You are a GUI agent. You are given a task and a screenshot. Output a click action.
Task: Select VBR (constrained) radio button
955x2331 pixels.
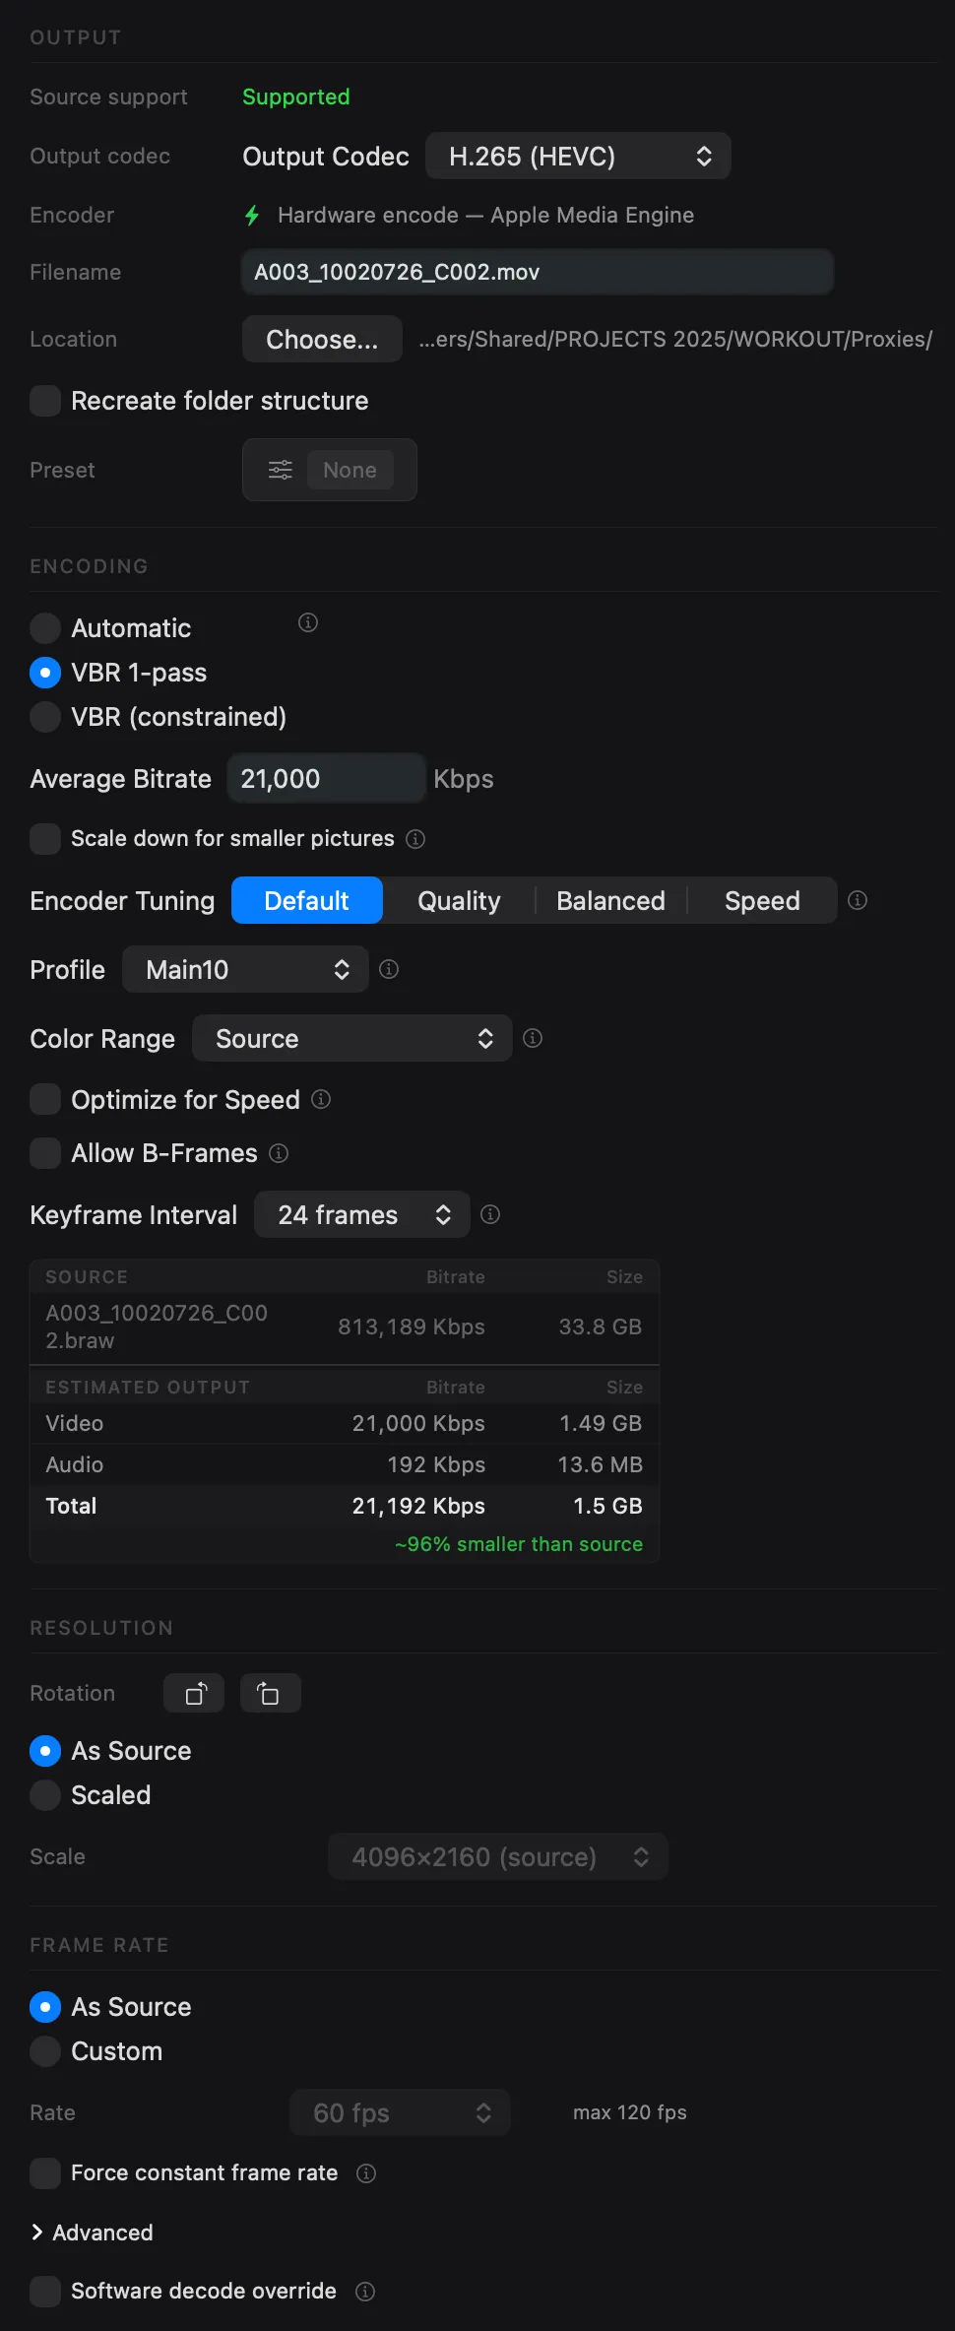coord(45,717)
